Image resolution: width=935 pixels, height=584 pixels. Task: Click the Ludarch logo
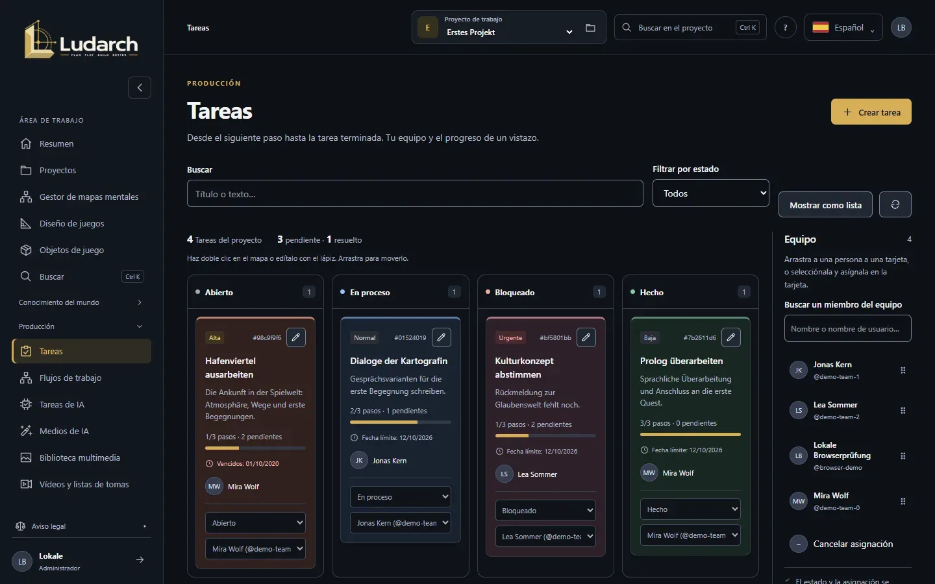pyautogui.click(x=81, y=40)
